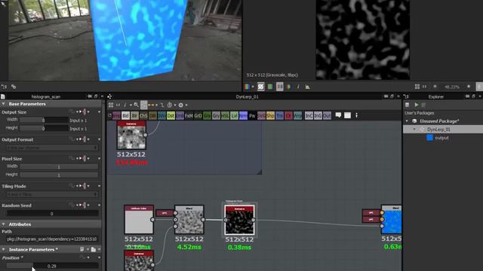Click the Pixel Size Width slider
Image resolution: width=483 pixels, height=271 pixels.
click(x=59, y=167)
